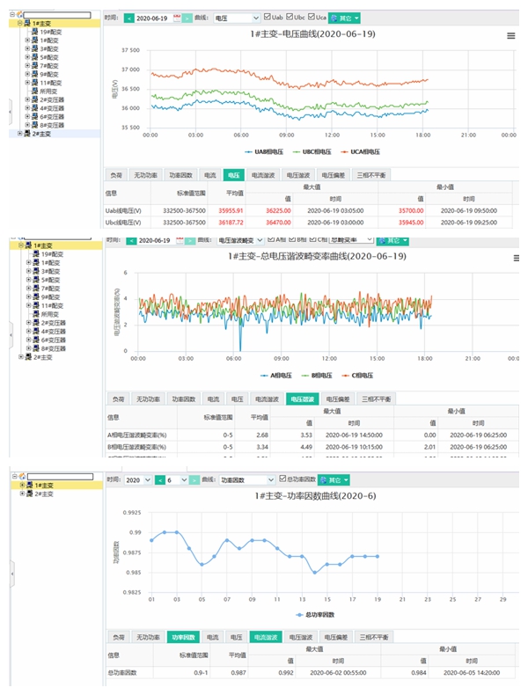Toggle 总功率因数 checkbox in power factor toolbar
Image resolution: width=528 pixels, height=695 pixels.
point(282,479)
